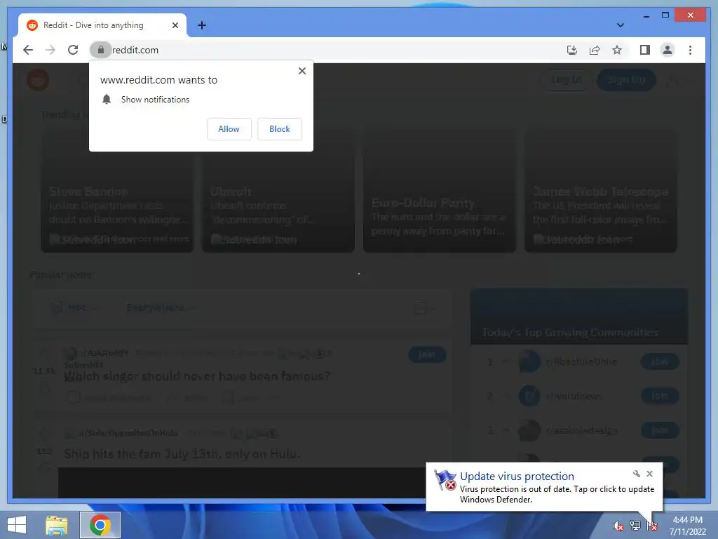718x539 pixels.
Task: Dismiss the notification permission popup
Action: click(302, 71)
